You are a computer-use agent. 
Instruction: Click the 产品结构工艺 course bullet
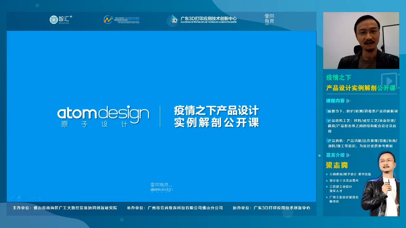tap(362, 126)
